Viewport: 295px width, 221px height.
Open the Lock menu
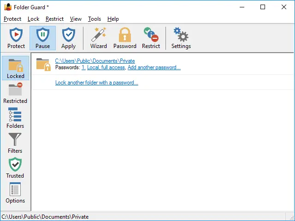coord(33,19)
